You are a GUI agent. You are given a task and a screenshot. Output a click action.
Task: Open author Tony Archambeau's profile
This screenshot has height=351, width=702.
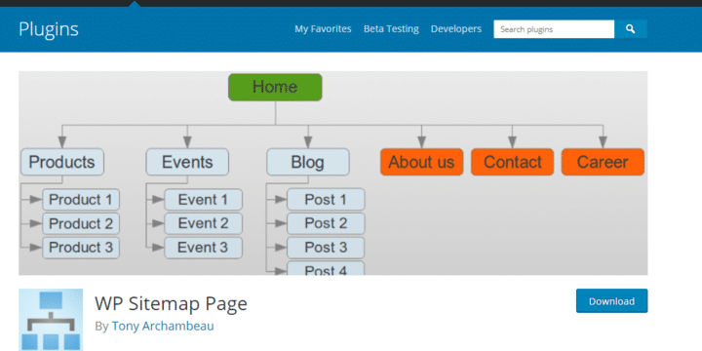[163, 326]
